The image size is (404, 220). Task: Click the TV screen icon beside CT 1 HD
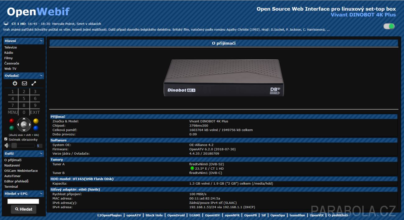tap(6, 24)
